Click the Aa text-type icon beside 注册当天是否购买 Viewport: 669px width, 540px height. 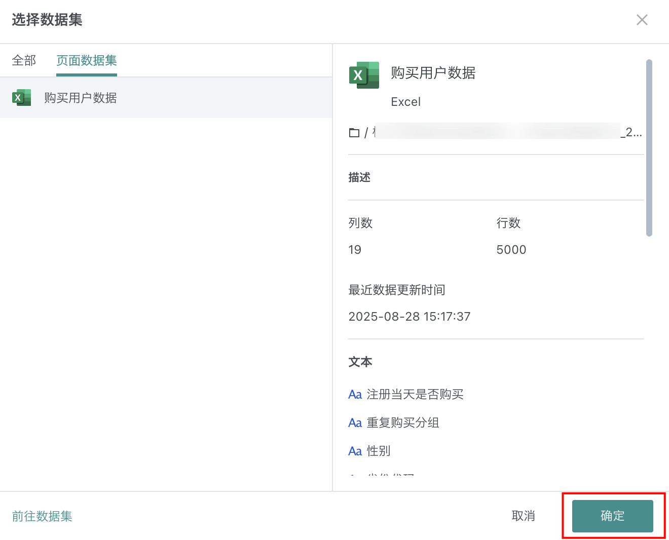click(355, 395)
